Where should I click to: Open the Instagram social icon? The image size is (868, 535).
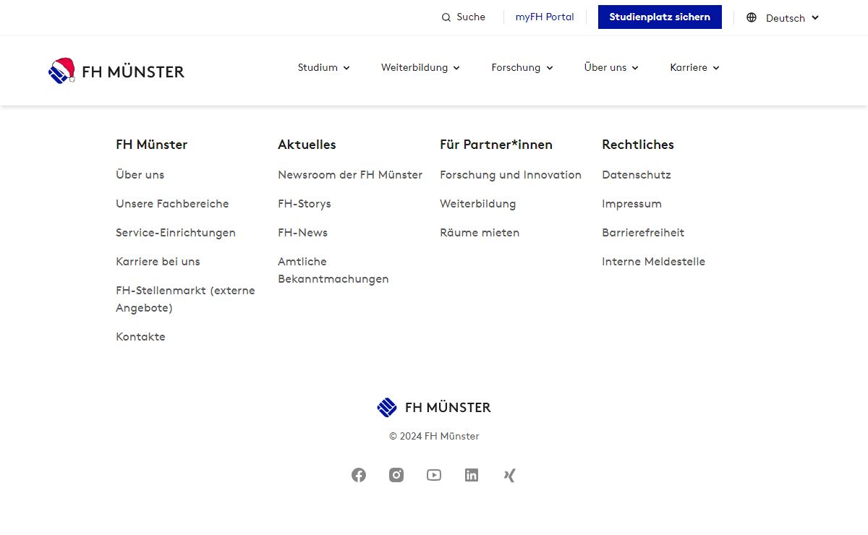[396, 475]
